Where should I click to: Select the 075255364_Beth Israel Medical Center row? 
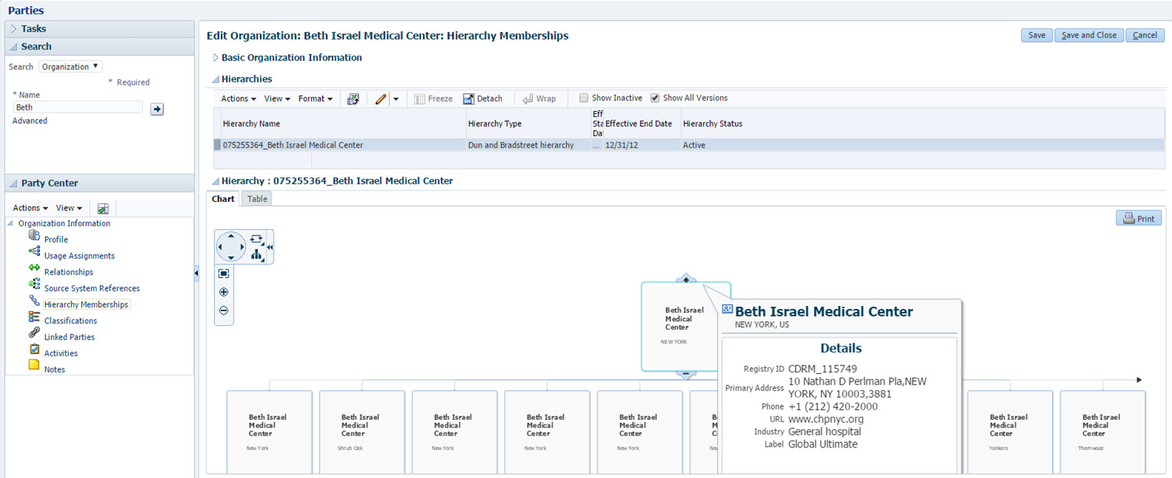click(x=690, y=145)
